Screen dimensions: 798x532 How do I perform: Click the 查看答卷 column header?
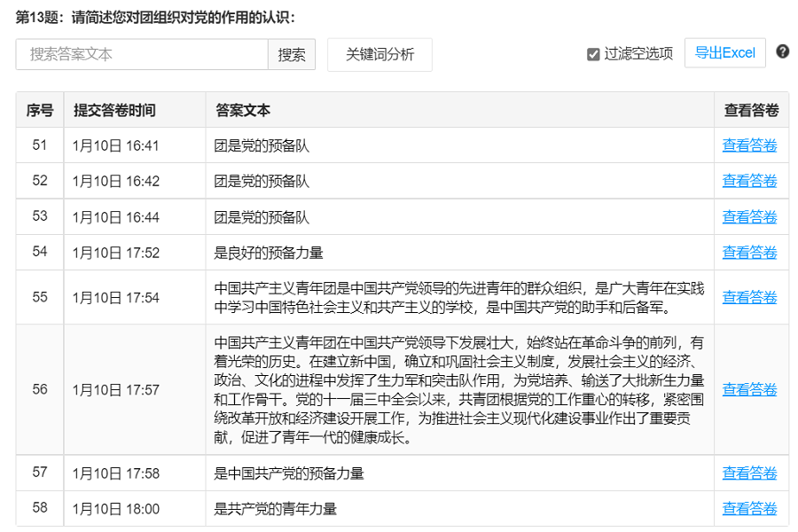coord(751,110)
